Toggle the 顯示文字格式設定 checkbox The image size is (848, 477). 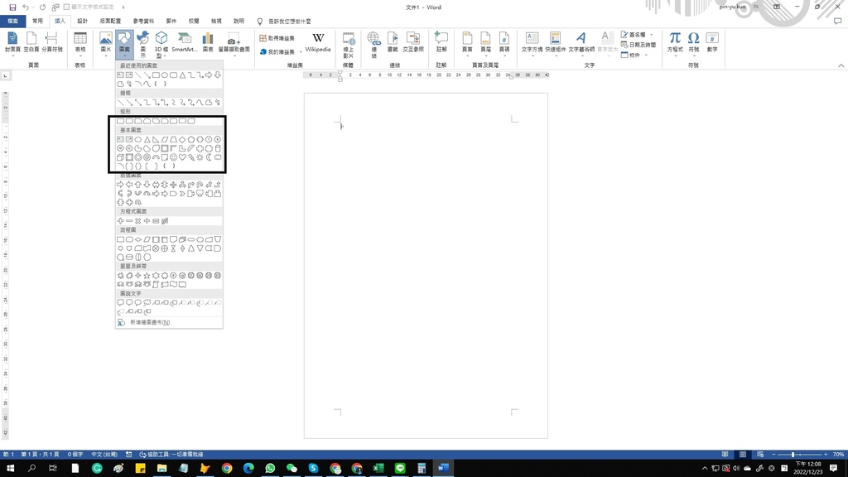66,7
